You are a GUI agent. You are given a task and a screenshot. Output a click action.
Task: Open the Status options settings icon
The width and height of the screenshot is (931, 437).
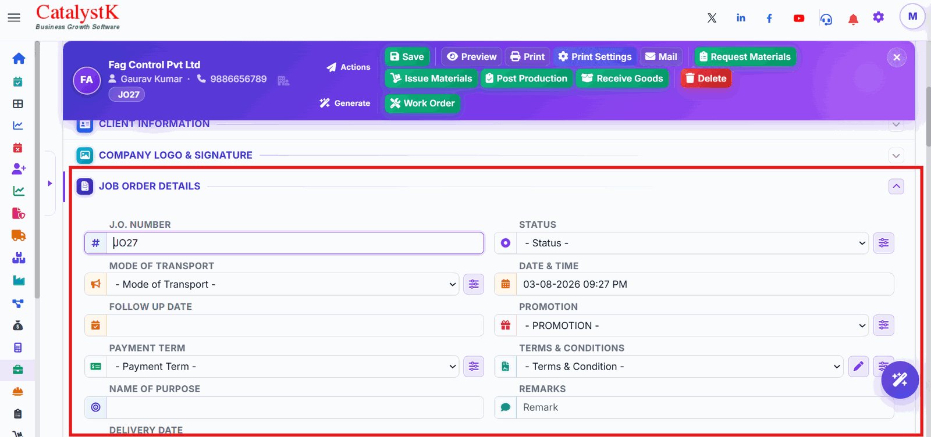[x=883, y=243]
